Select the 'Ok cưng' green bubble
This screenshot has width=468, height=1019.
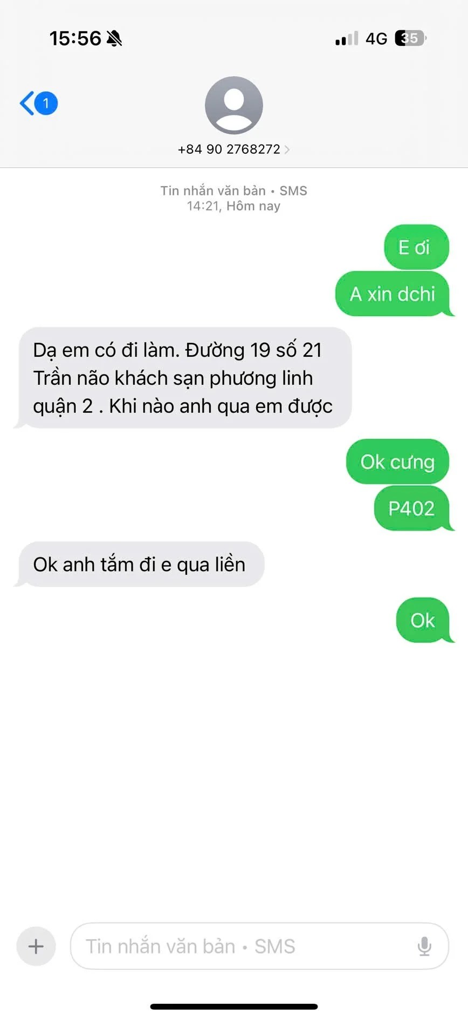(x=398, y=462)
